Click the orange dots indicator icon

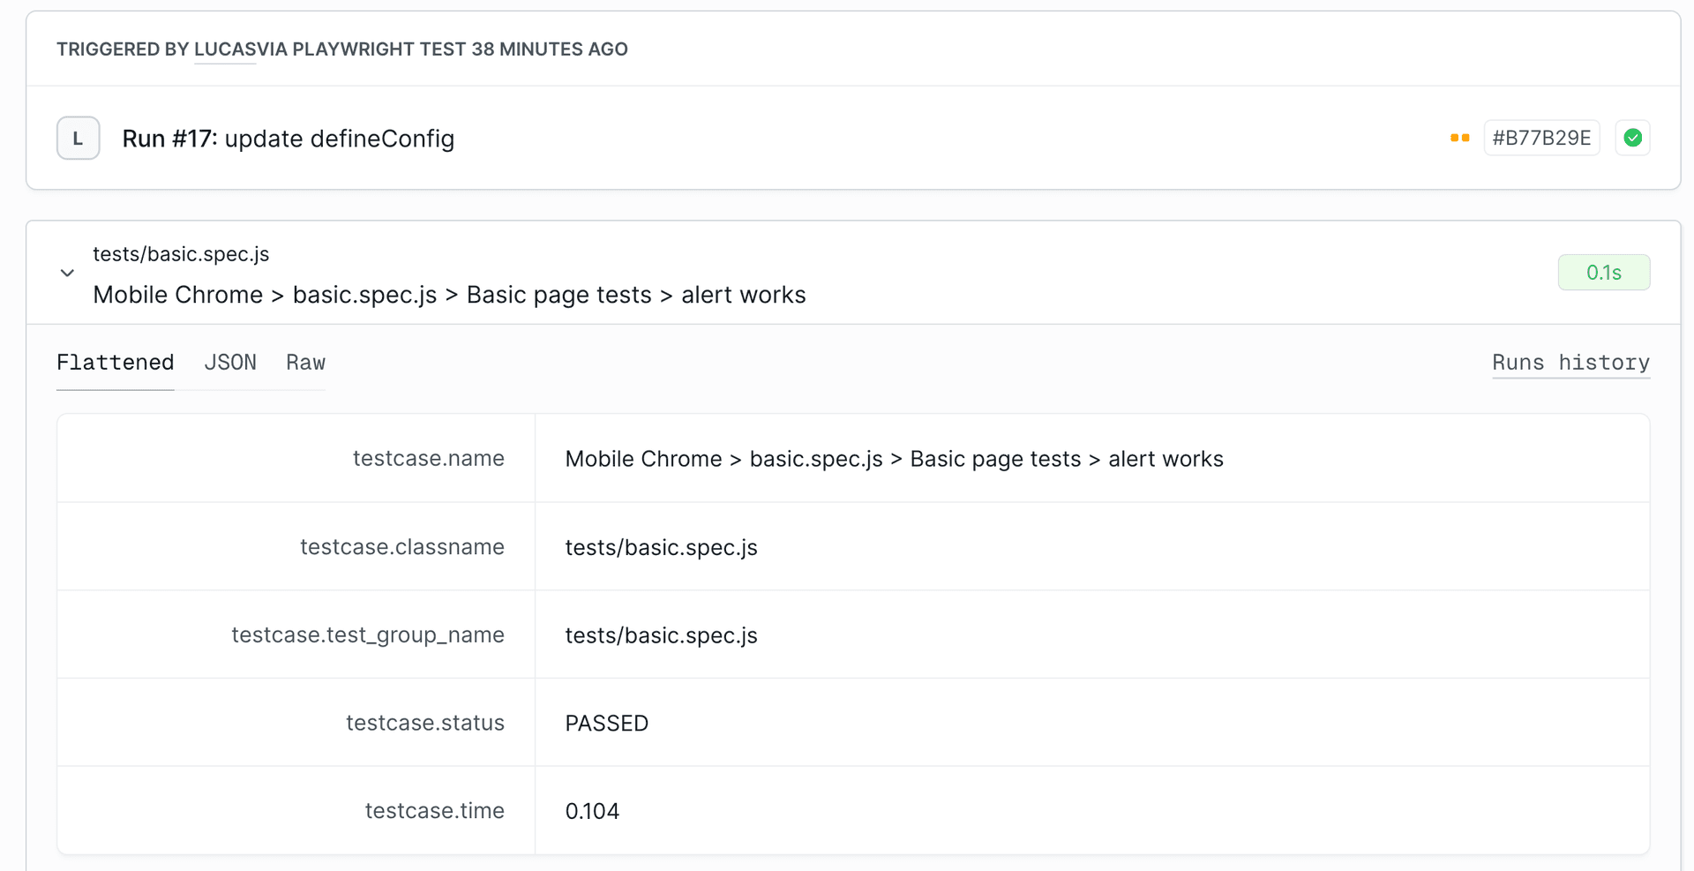pos(1459,139)
